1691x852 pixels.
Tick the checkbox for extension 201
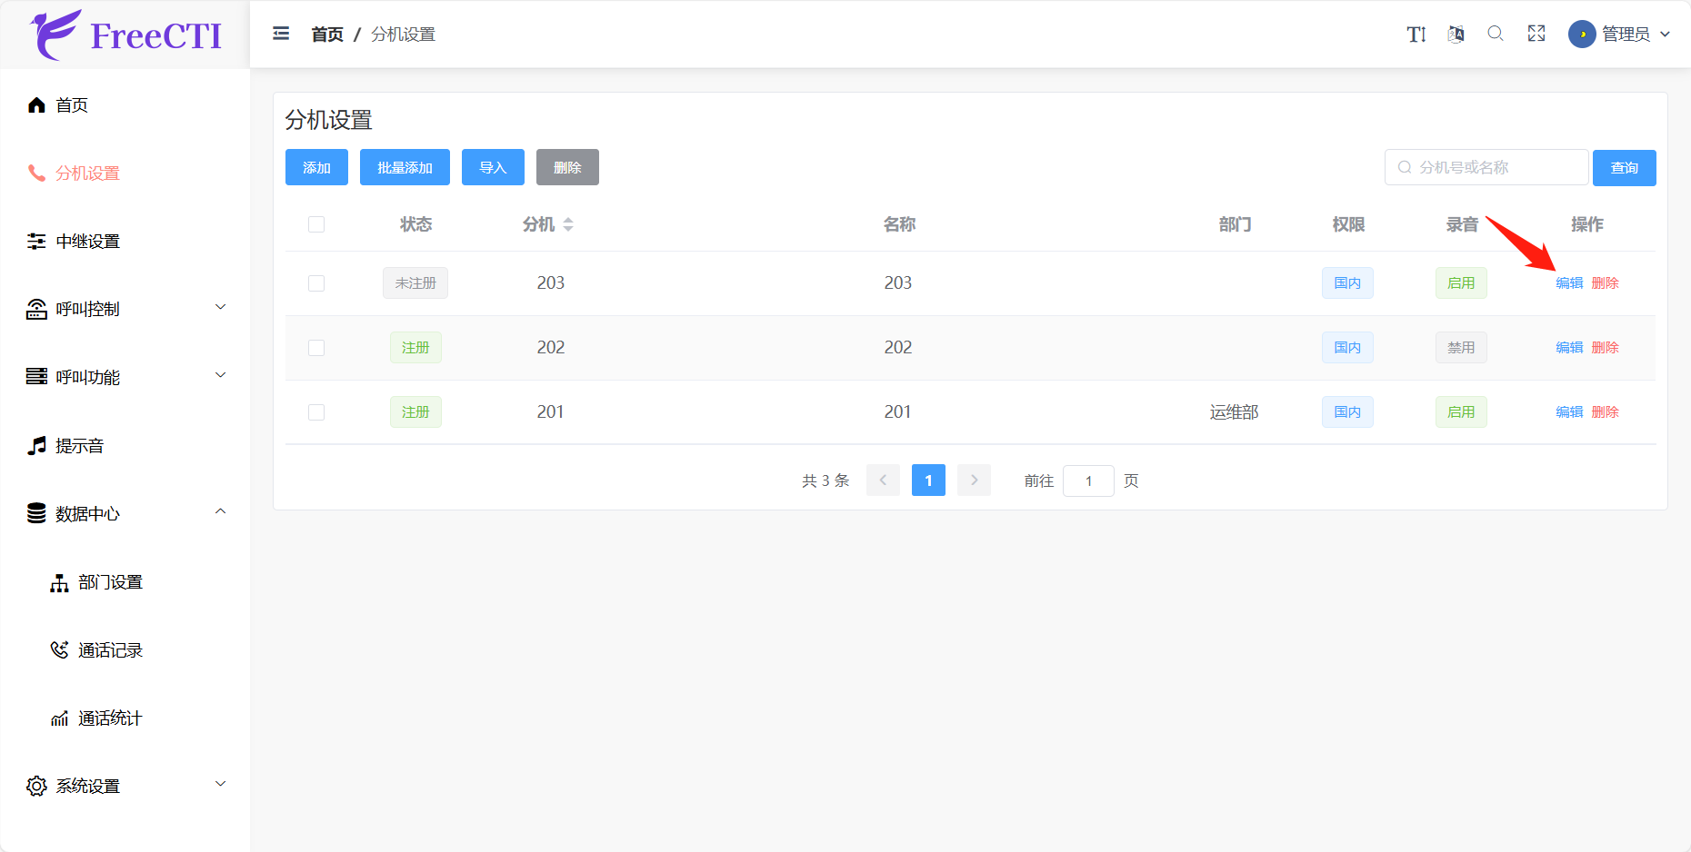316,412
